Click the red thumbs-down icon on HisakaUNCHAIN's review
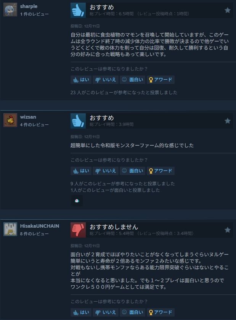The height and width of the screenshot is (320, 236). click(78, 230)
